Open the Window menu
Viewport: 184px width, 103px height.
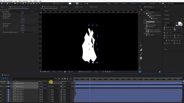pyautogui.click(x=36, y=1)
